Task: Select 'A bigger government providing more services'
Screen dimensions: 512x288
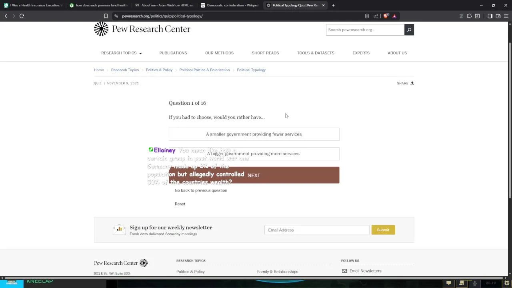Action: pyautogui.click(x=254, y=154)
